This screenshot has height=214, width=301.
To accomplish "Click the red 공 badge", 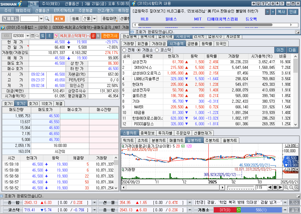I will (x=93, y=36).
